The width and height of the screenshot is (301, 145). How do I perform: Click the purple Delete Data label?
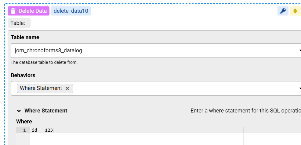[32, 11]
